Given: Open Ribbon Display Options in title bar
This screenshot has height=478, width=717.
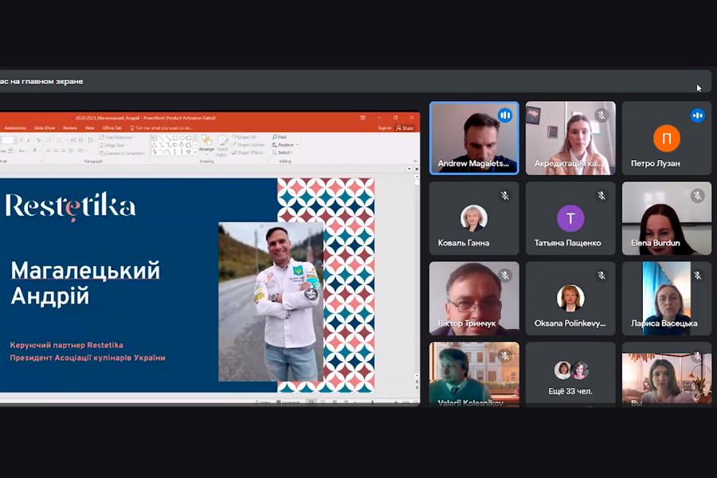Looking at the screenshot, I should tap(362, 118).
